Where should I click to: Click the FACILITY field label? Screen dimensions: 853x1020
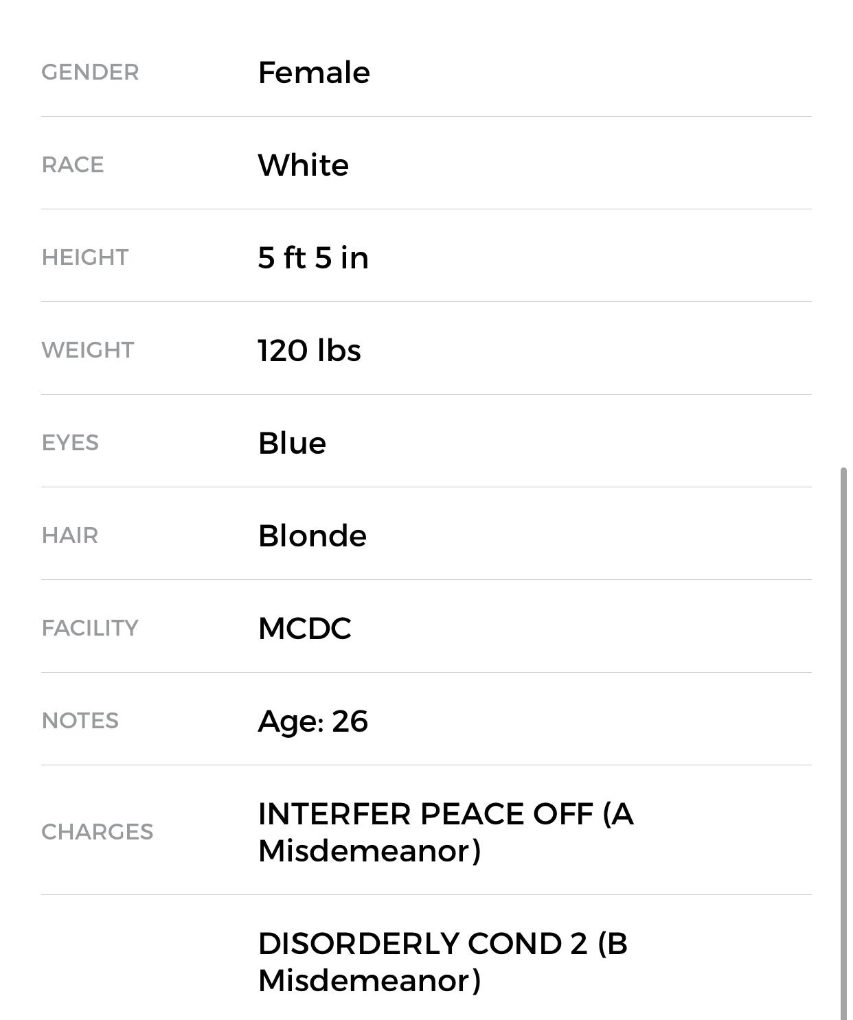click(90, 628)
